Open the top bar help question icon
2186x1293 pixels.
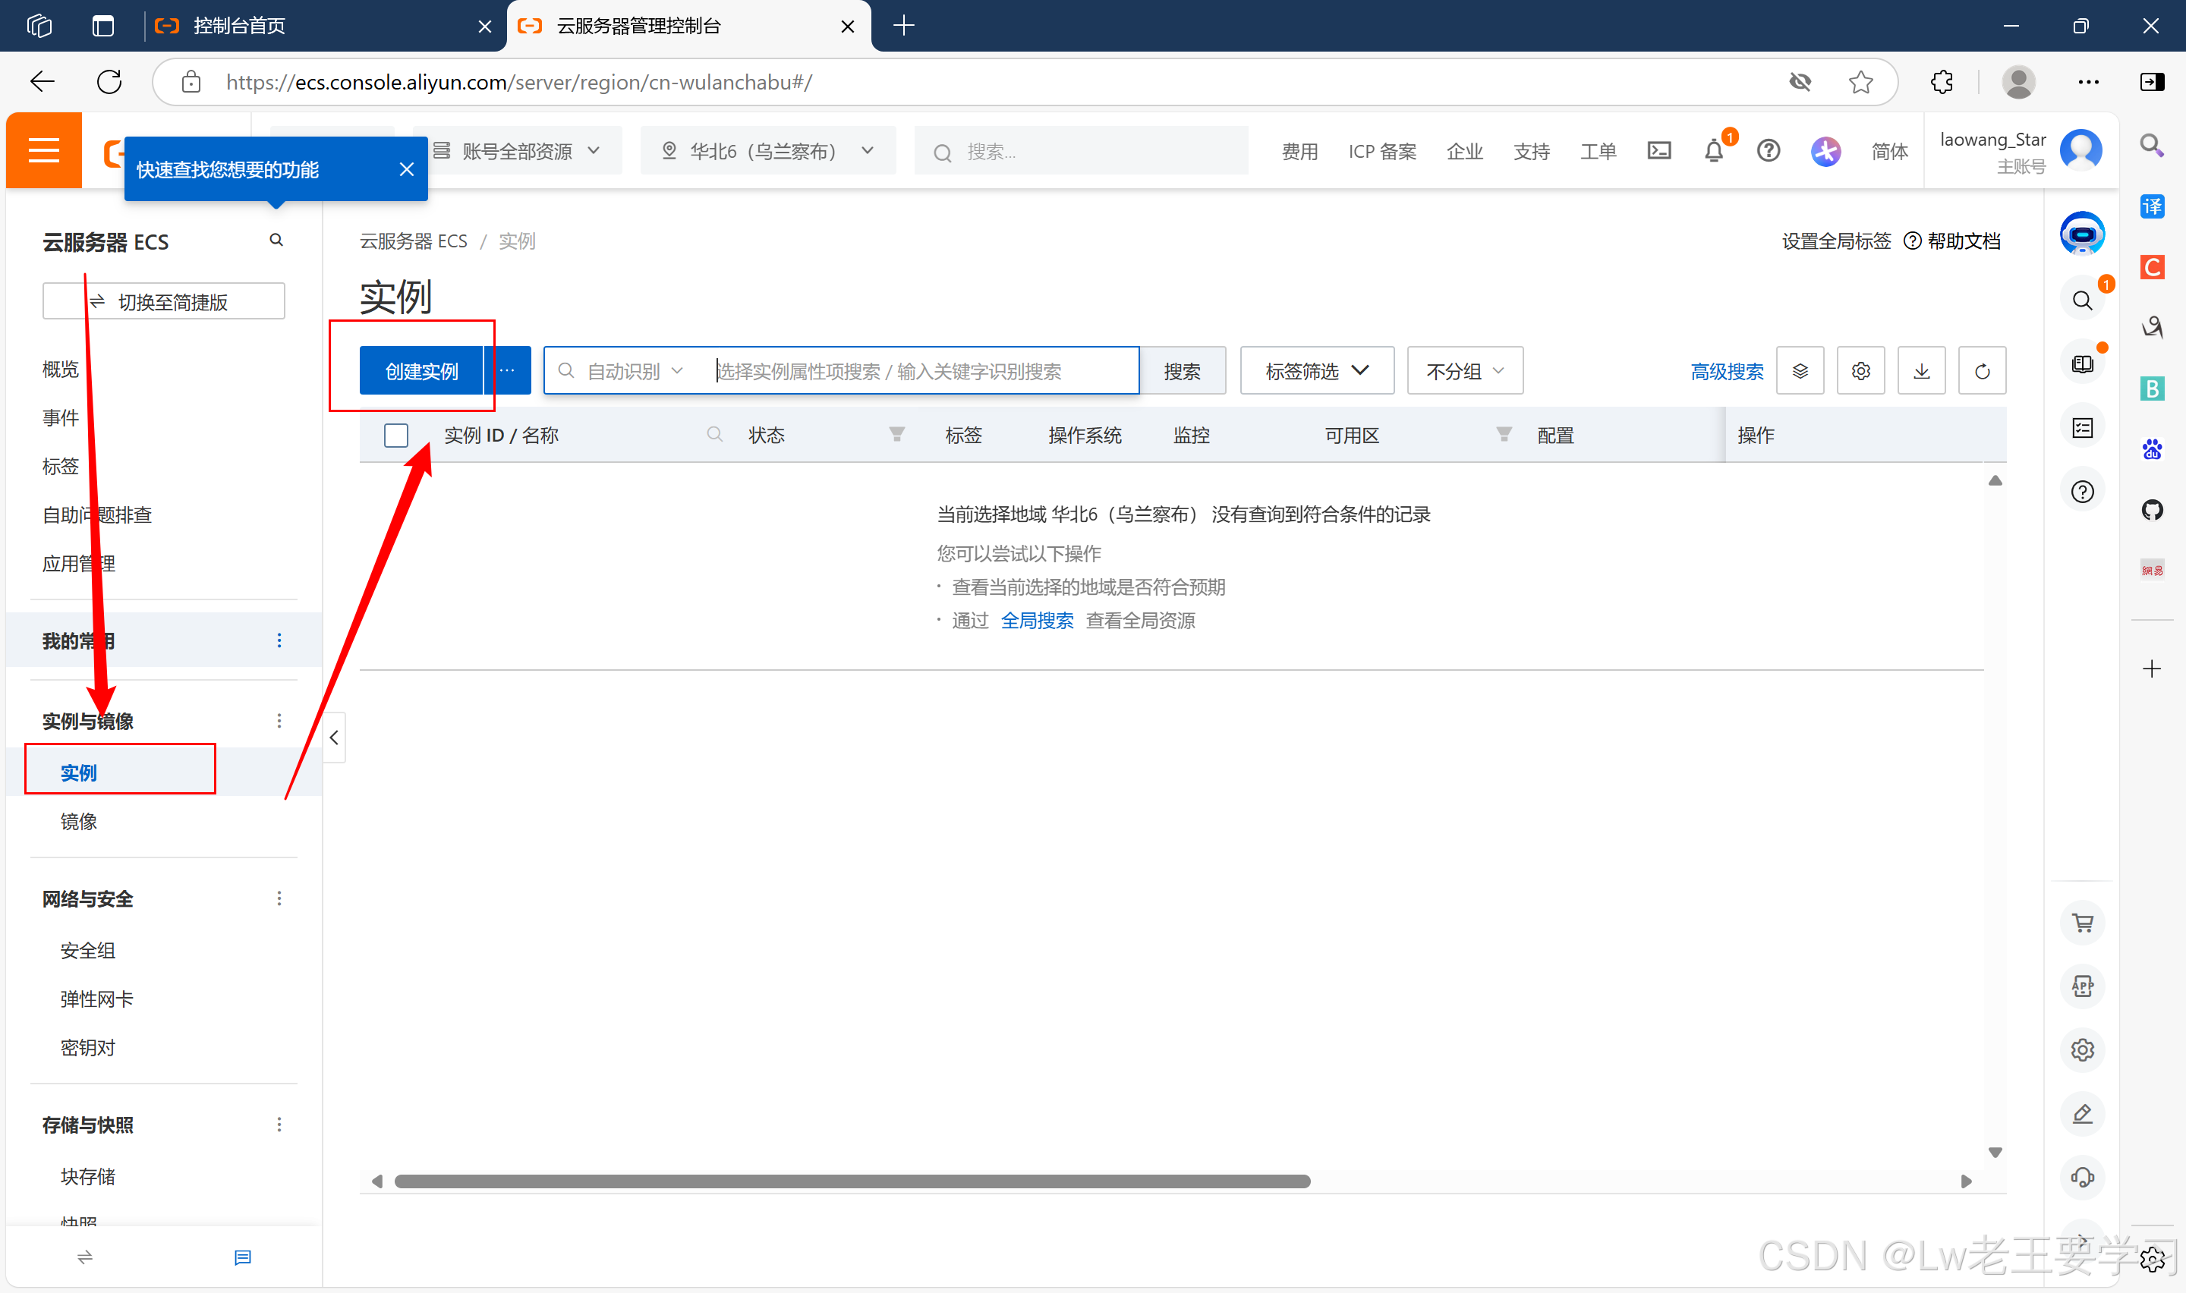click(x=1768, y=151)
